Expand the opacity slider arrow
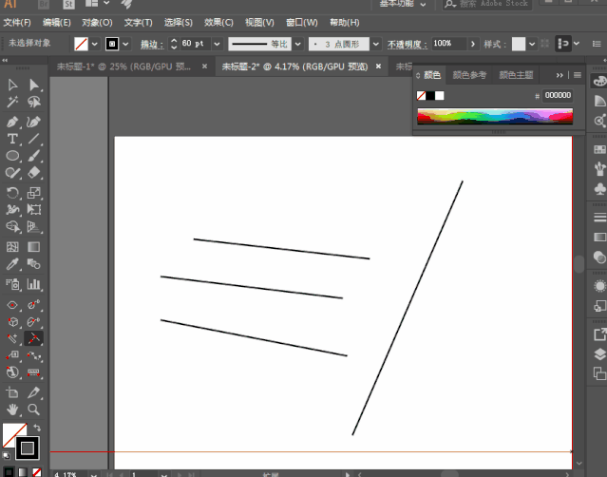The height and width of the screenshot is (477, 607). pyautogui.click(x=473, y=44)
